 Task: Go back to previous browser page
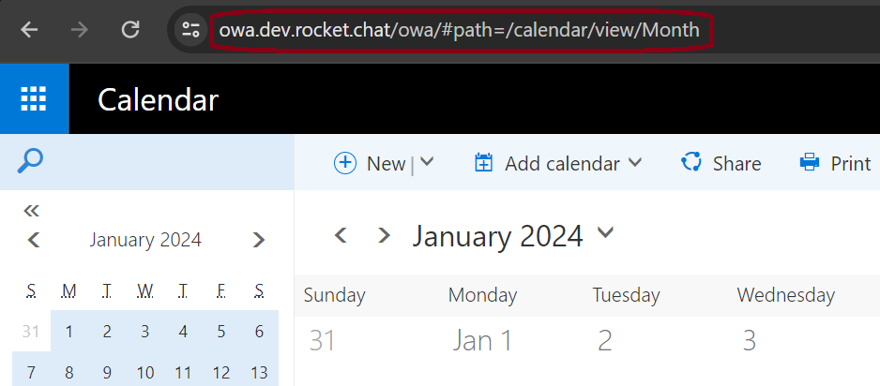[30, 29]
